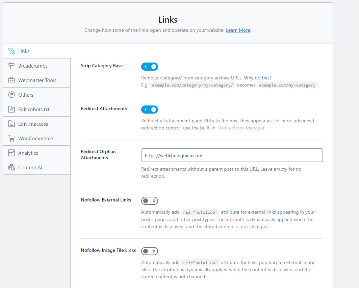Go to the WooCommerce settings tab
The image size is (359, 288).
35,139
